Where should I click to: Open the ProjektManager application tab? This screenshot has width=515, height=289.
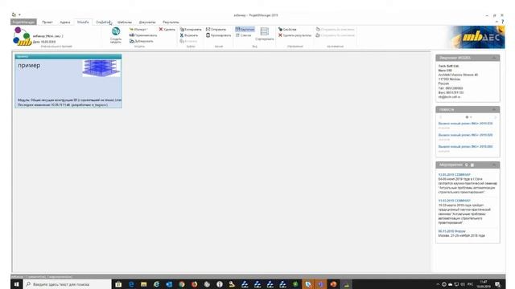click(23, 22)
